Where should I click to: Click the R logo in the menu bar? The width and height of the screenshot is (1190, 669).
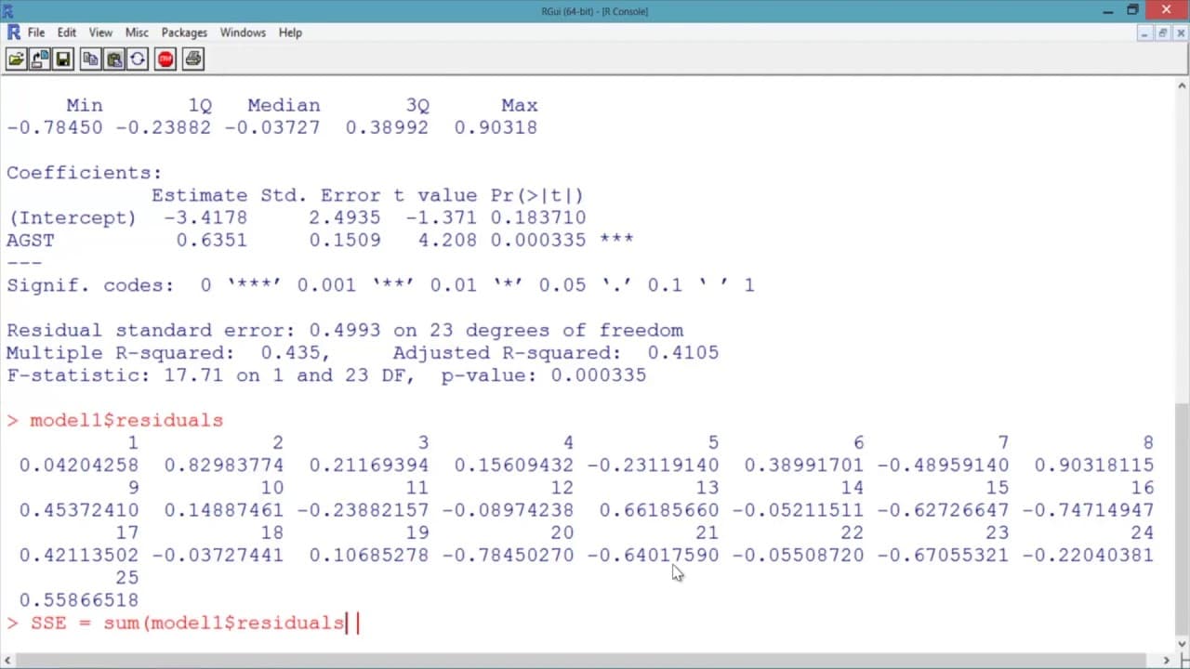point(13,33)
